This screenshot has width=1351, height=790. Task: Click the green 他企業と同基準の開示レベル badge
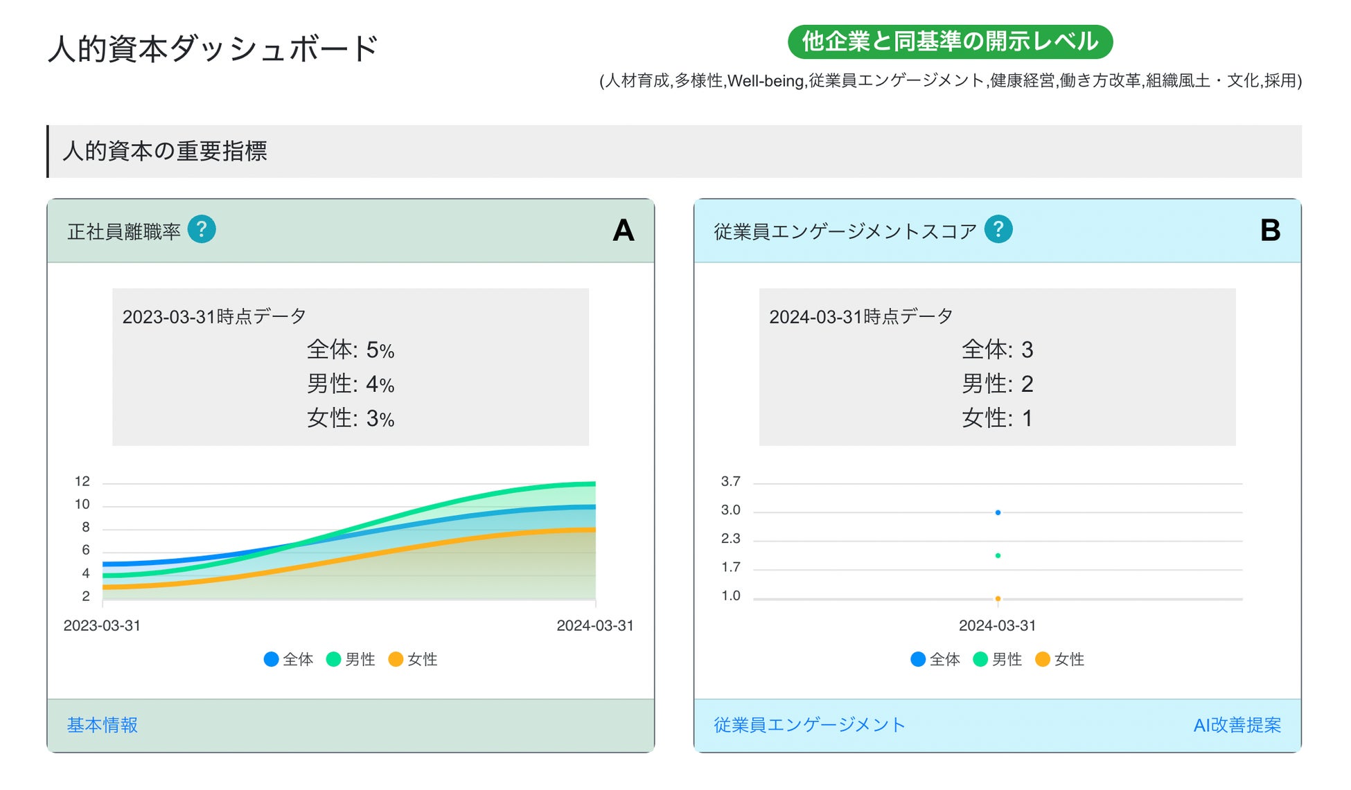950,42
